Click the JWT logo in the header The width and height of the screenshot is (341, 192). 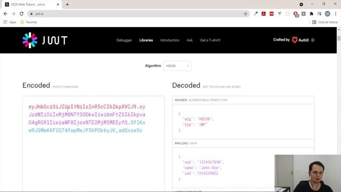click(x=45, y=41)
